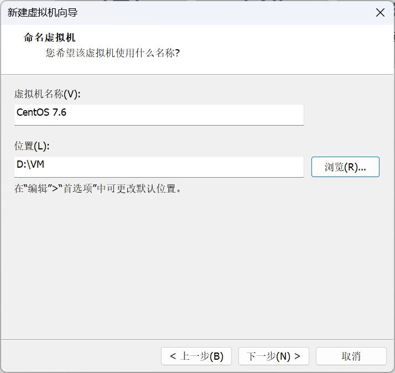395x373 pixels.
Task: Click the 您希望该虚拟机使用什么名称 subtitle
Action: (113, 53)
